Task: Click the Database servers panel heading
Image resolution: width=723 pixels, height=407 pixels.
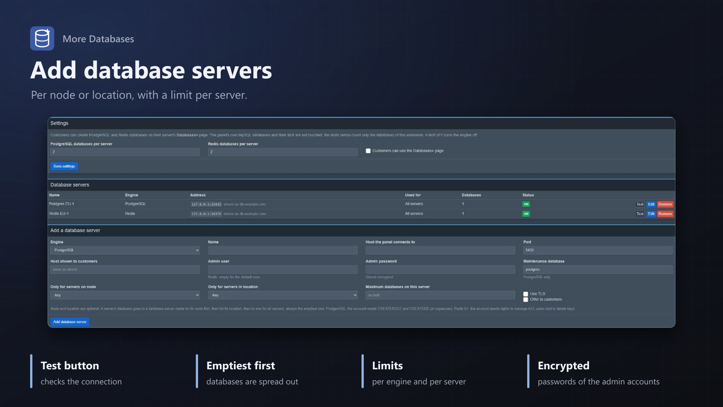Action: [x=70, y=185]
